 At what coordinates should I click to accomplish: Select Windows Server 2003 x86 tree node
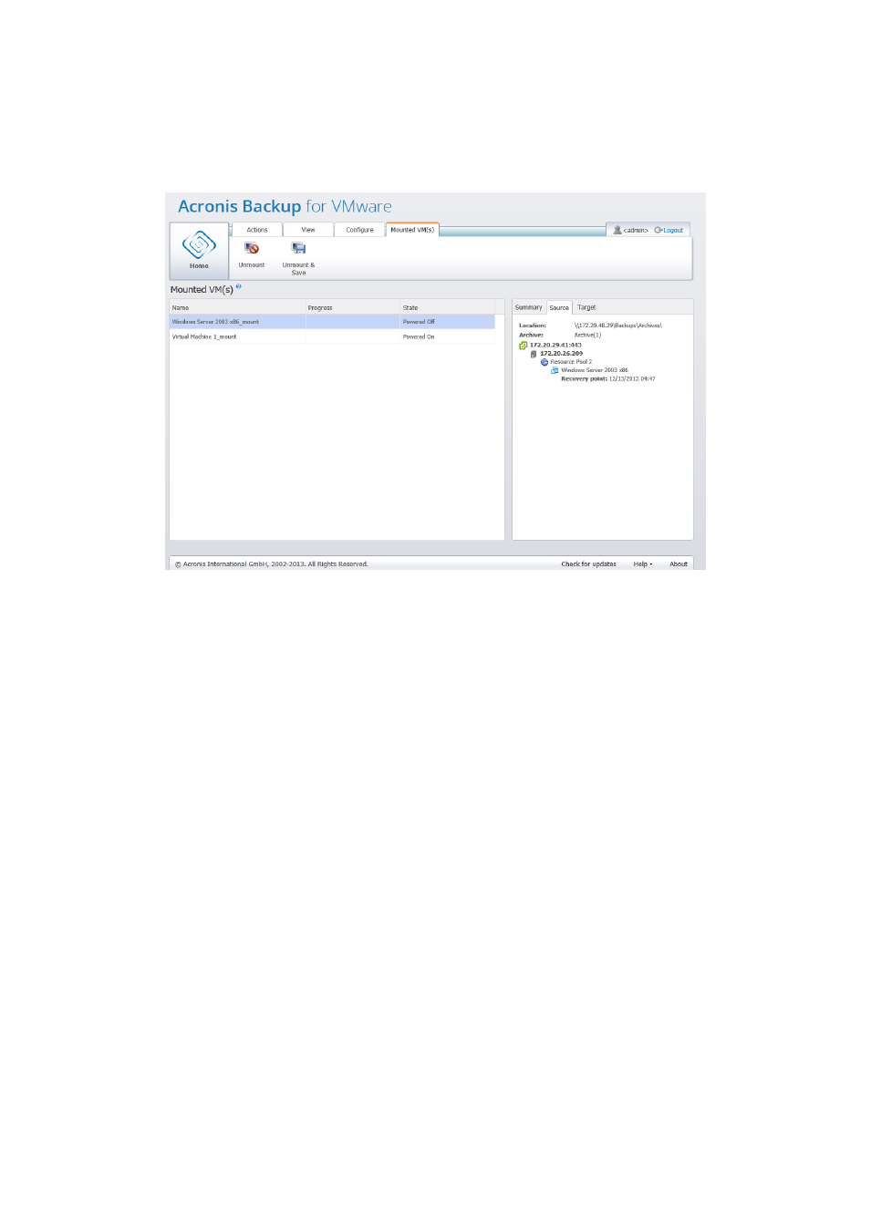[595, 370]
